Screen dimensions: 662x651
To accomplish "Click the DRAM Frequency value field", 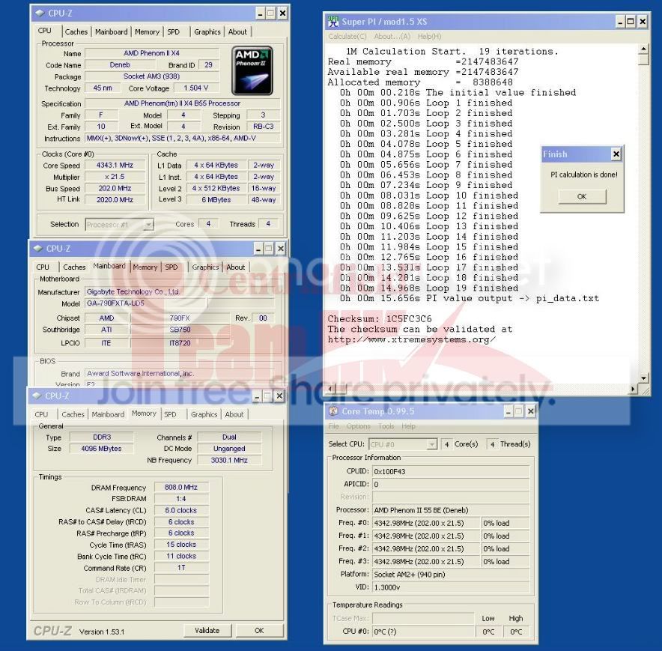I will (x=180, y=488).
